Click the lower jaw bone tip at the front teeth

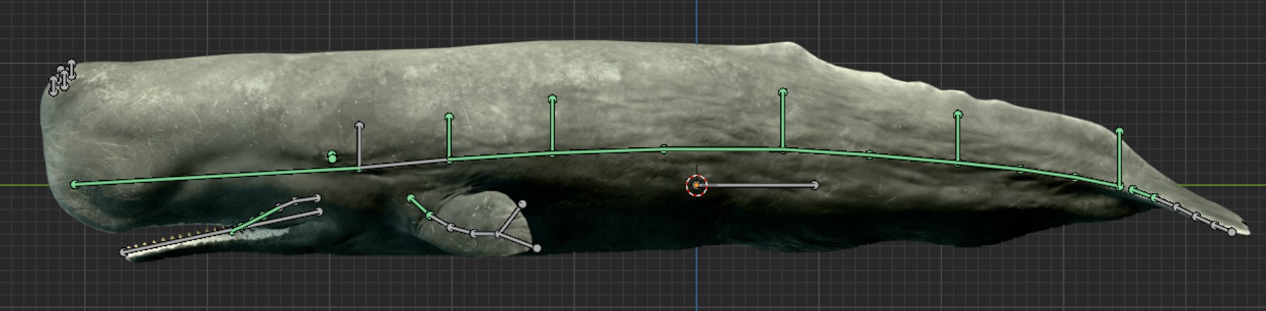[124, 252]
